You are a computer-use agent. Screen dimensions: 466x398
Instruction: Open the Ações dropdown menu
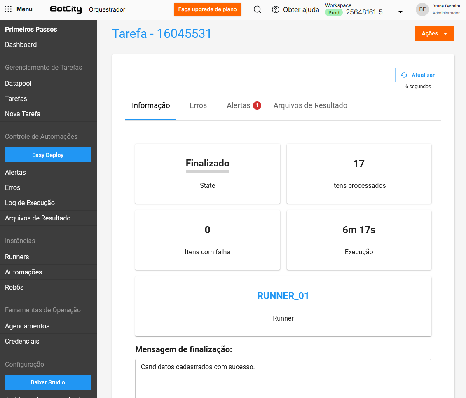coord(434,34)
